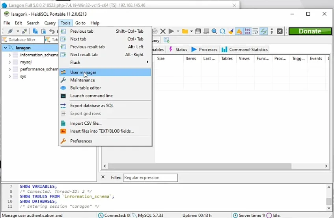Click the paste toolbar icon
This screenshot has width=334, height=218.
[43, 31]
